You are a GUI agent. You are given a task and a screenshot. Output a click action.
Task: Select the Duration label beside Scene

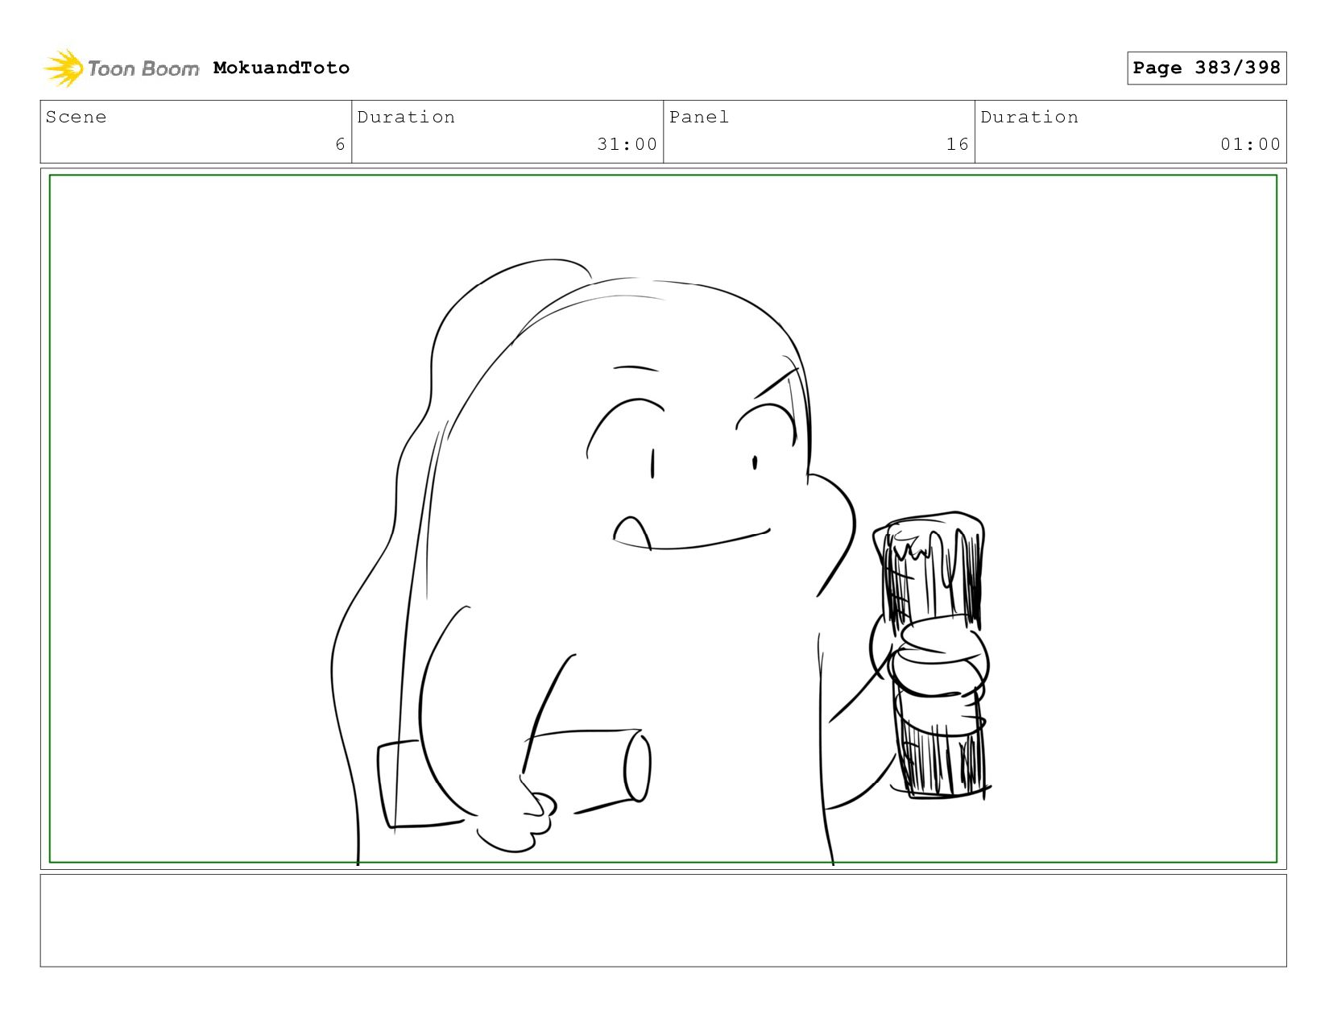tap(406, 117)
